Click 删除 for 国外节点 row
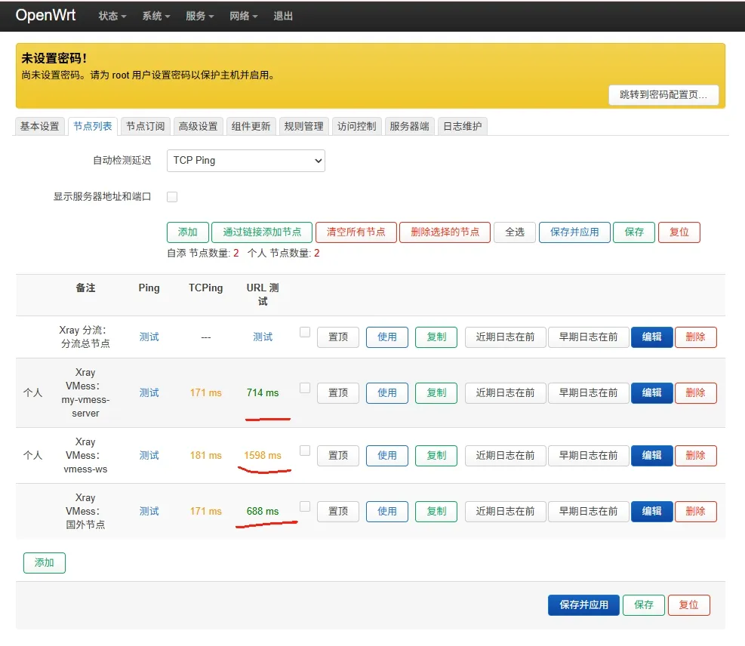Viewport: 745px width, 646px height. coord(696,512)
